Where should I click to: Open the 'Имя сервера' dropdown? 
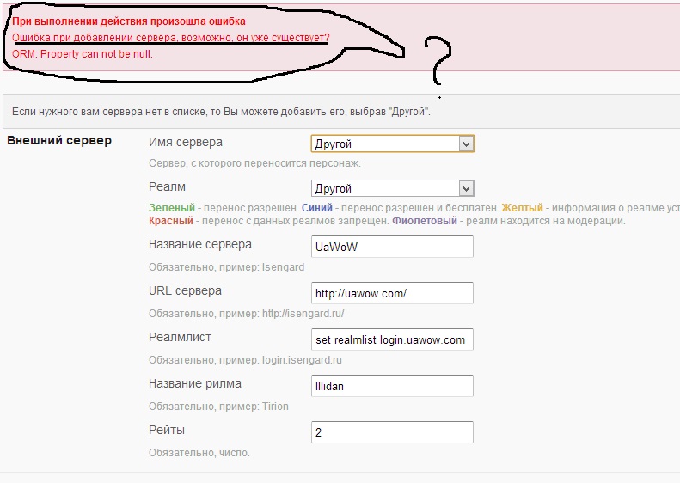[x=391, y=144]
